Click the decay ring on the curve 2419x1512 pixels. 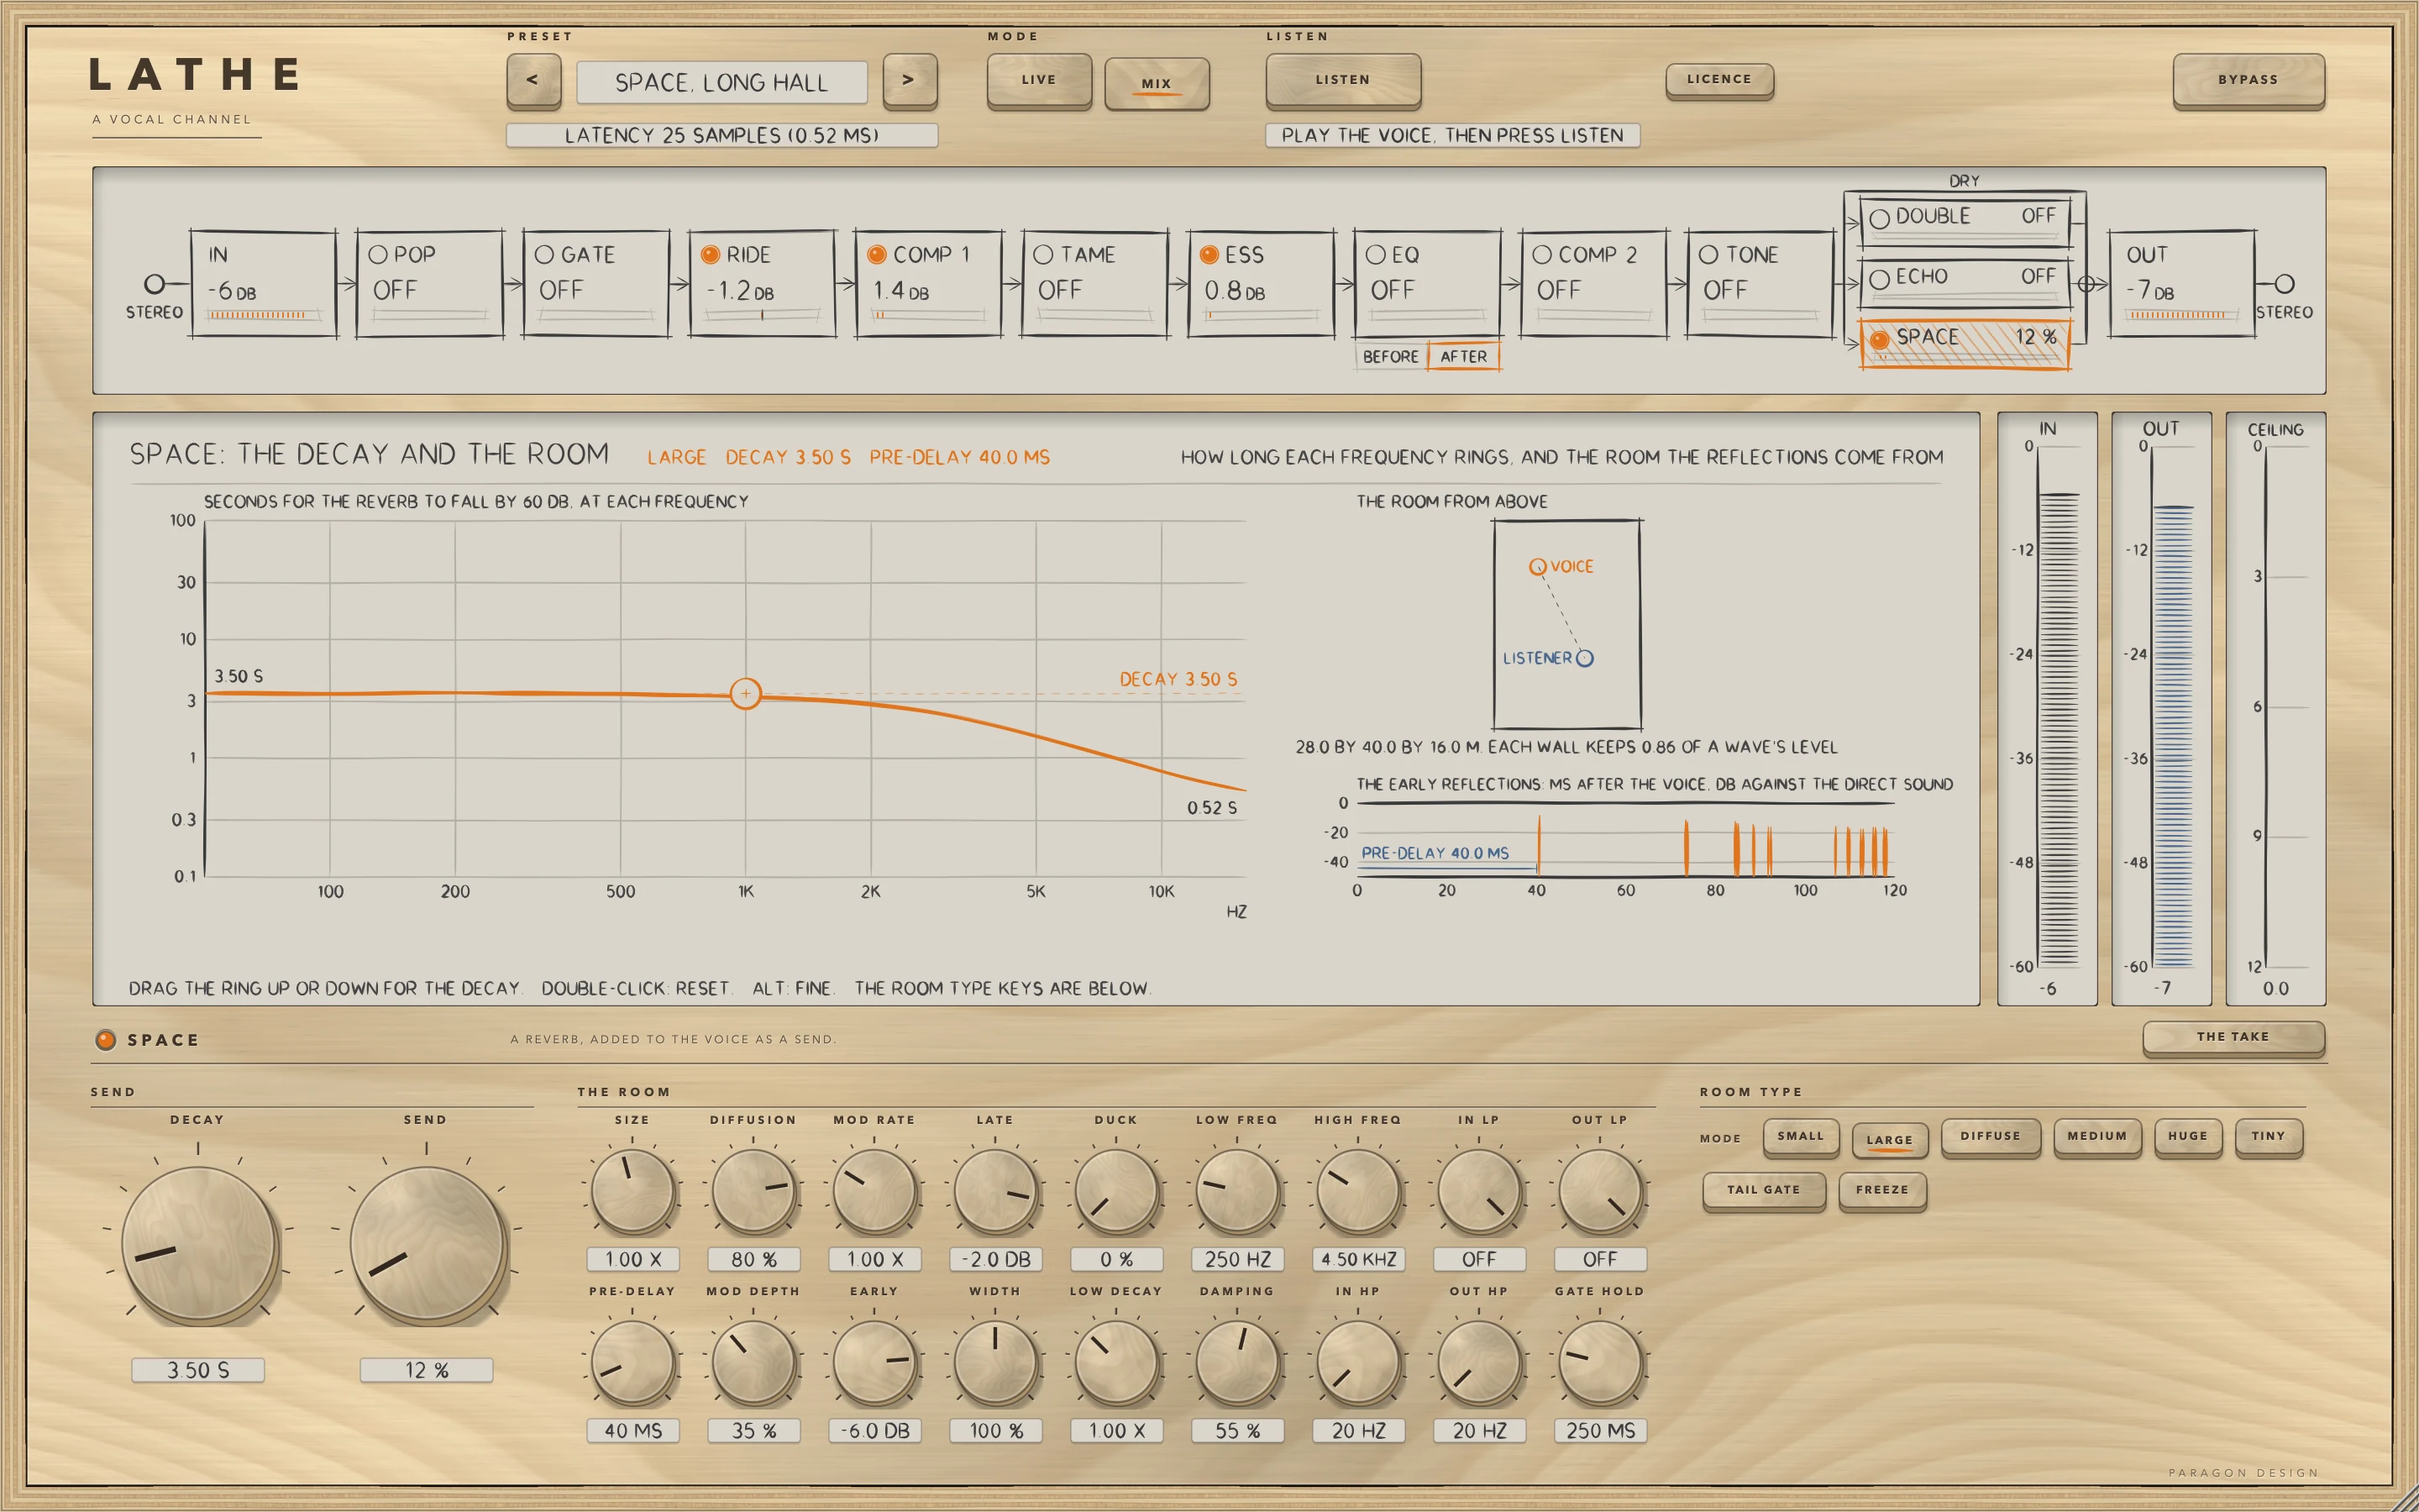pyautogui.click(x=746, y=693)
